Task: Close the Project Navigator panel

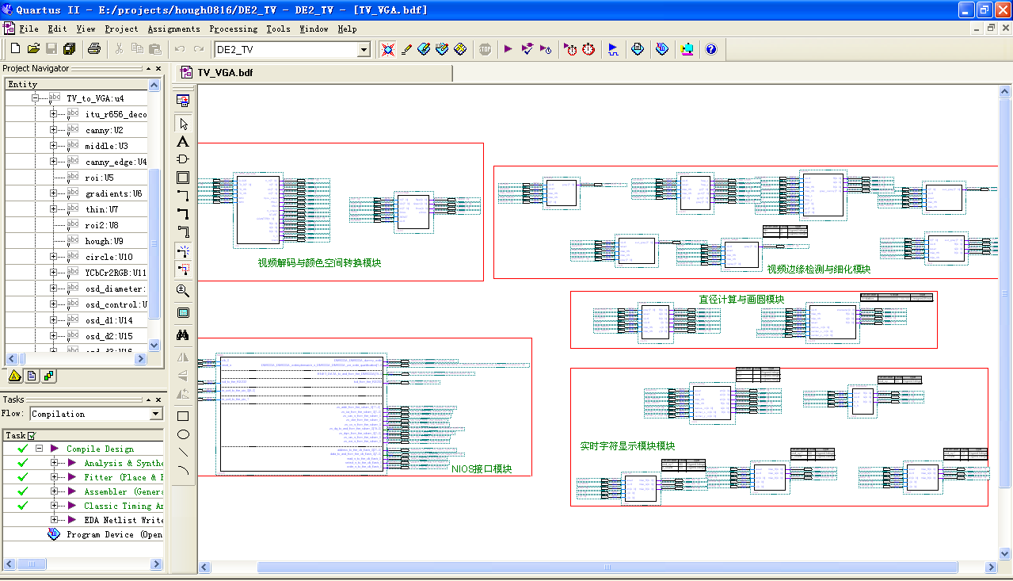Action: (158, 69)
